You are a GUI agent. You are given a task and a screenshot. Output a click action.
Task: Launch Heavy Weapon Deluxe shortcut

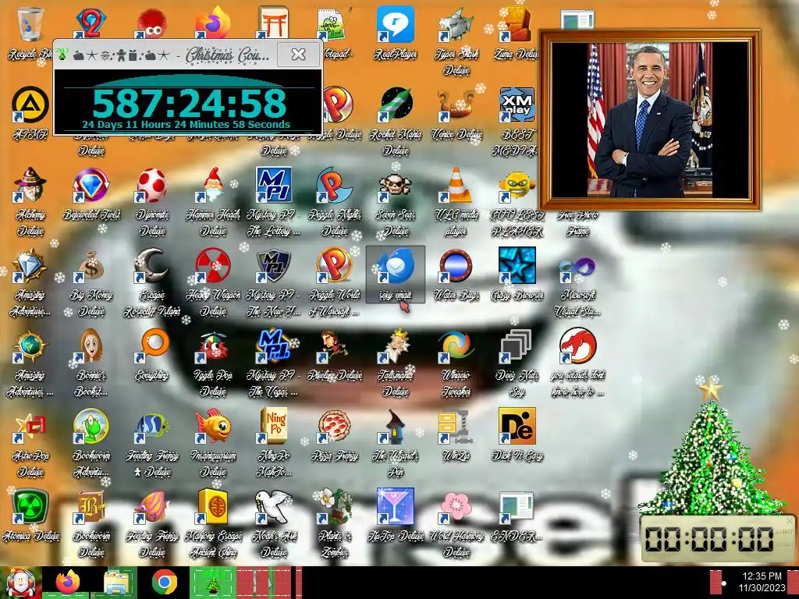(x=213, y=265)
